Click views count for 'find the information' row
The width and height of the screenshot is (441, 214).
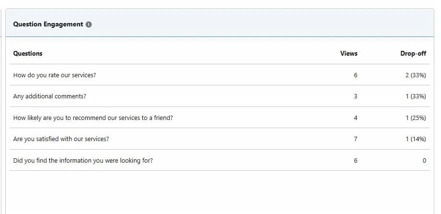pyautogui.click(x=356, y=160)
